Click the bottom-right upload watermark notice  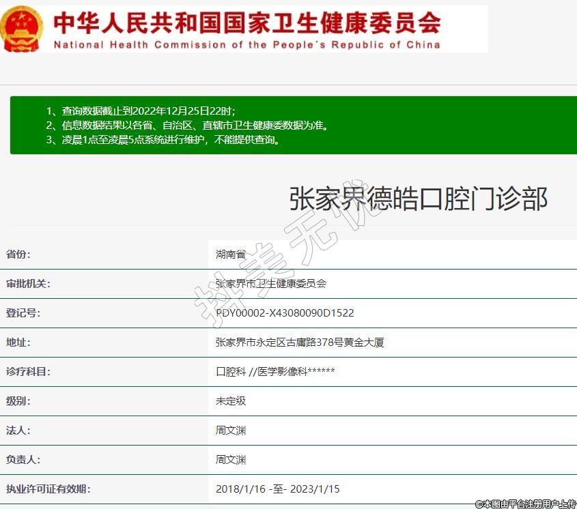tap(525, 504)
